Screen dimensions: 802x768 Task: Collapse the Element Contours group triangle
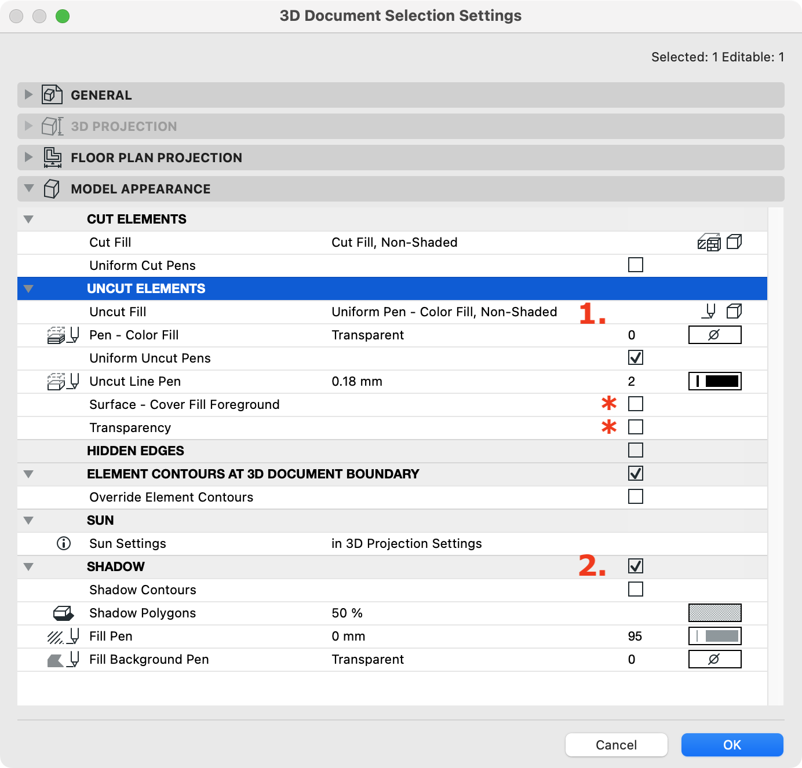pyautogui.click(x=28, y=474)
